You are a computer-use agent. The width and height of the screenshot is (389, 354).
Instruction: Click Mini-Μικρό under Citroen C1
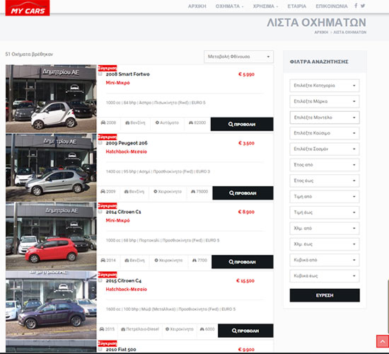(118, 220)
